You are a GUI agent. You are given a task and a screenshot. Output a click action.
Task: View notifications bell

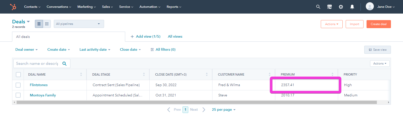click(x=352, y=7)
